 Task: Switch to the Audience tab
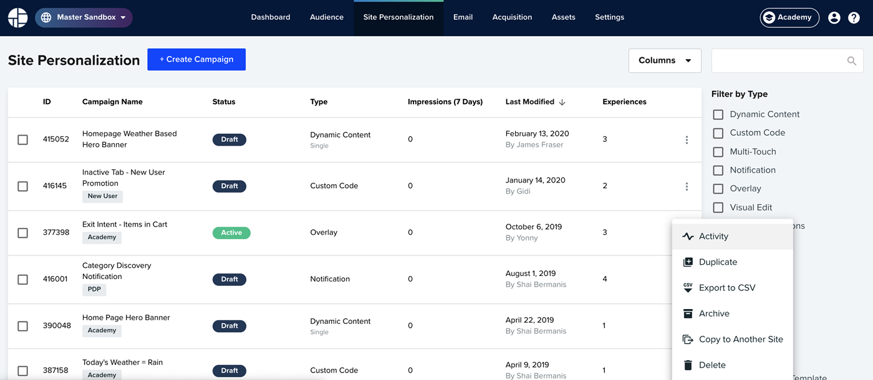[327, 17]
